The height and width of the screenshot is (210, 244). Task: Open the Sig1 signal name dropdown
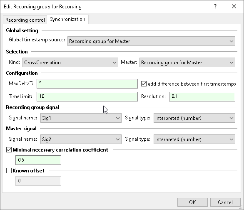pos(81,118)
